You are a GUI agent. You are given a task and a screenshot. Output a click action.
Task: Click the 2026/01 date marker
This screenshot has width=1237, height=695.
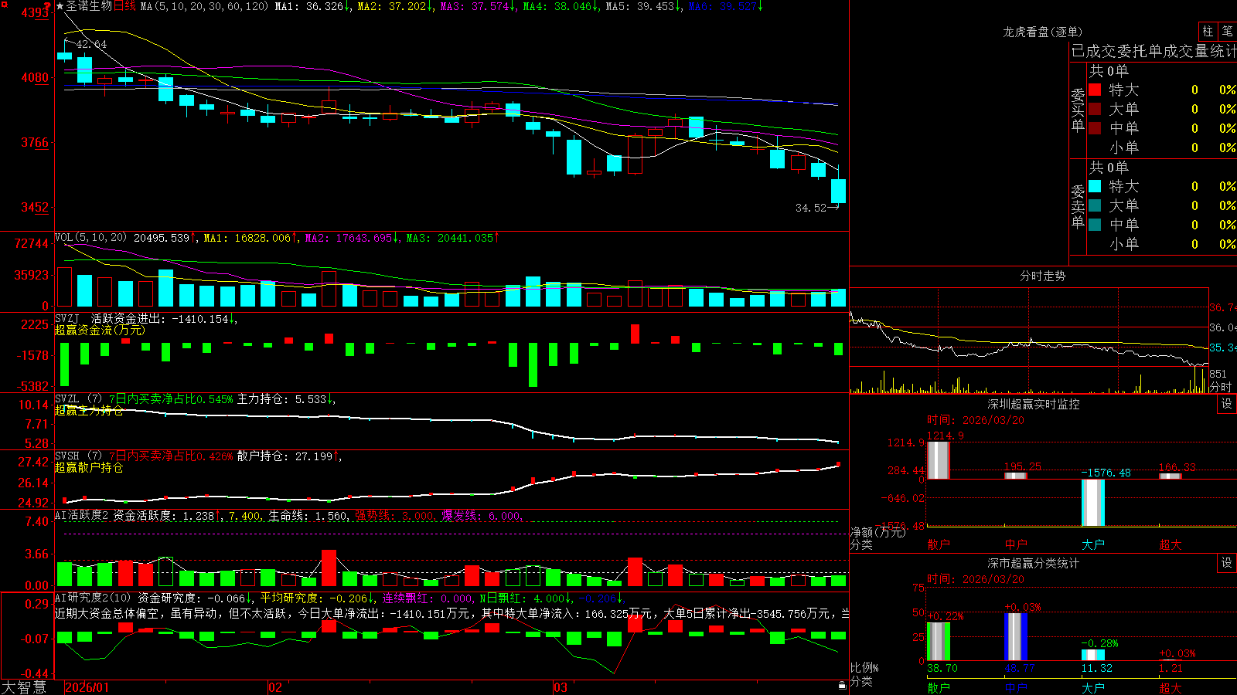pyautogui.click(x=87, y=687)
